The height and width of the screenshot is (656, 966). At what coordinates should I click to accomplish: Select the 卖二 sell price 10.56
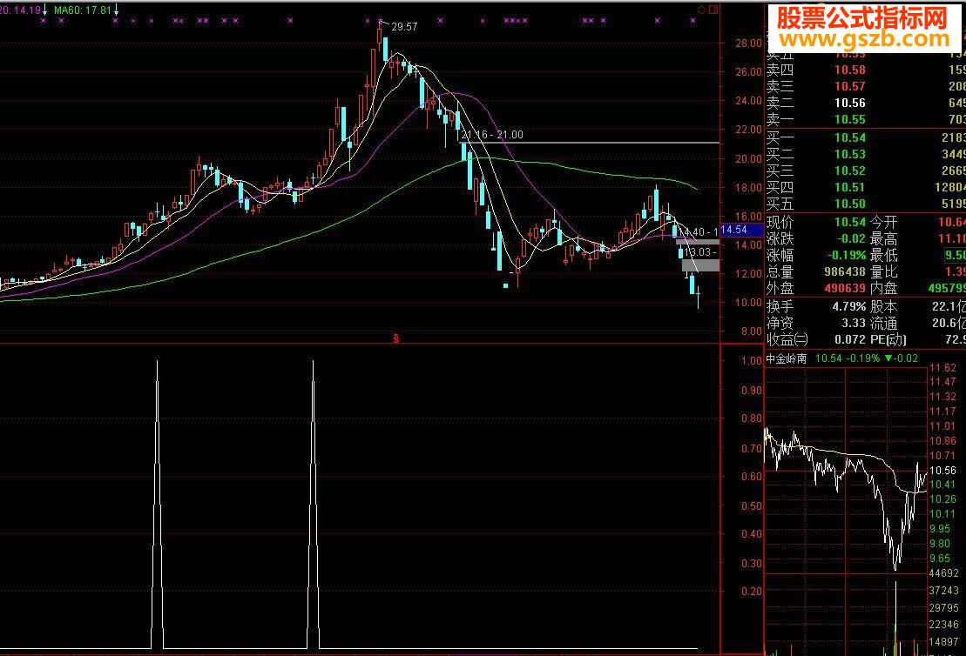click(x=849, y=104)
